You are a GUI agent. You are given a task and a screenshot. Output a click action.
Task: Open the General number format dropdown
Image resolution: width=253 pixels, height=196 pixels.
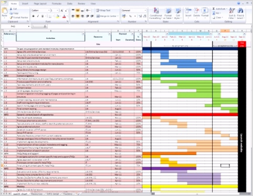tap(145, 11)
